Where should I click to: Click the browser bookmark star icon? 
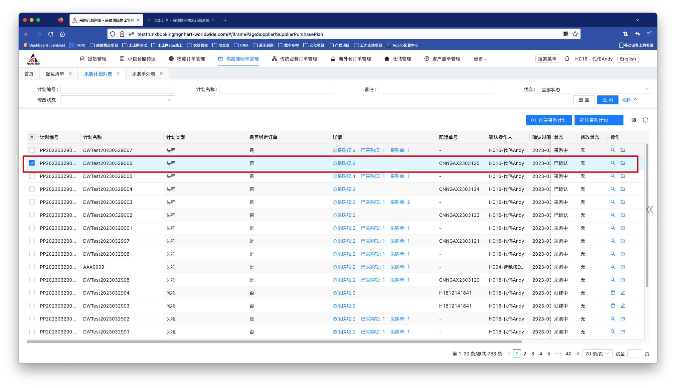(x=575, y=34)
